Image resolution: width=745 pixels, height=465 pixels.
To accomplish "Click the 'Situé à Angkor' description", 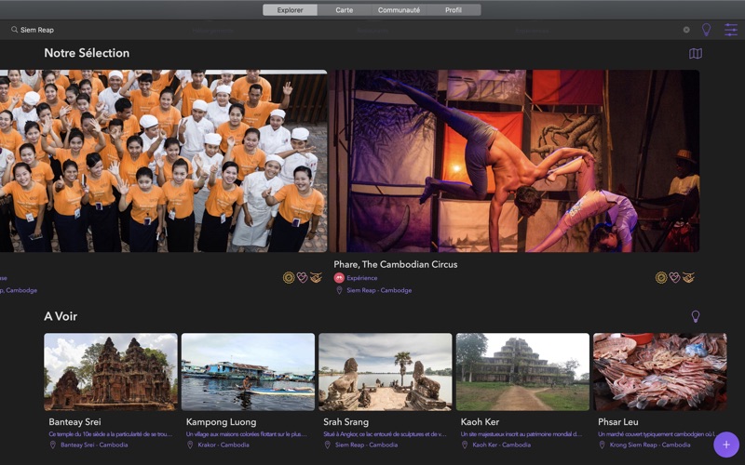I will point(385,434).
